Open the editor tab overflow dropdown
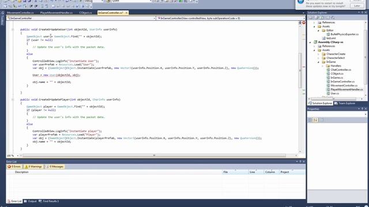 pyautogui.click(x=303, y=13)
